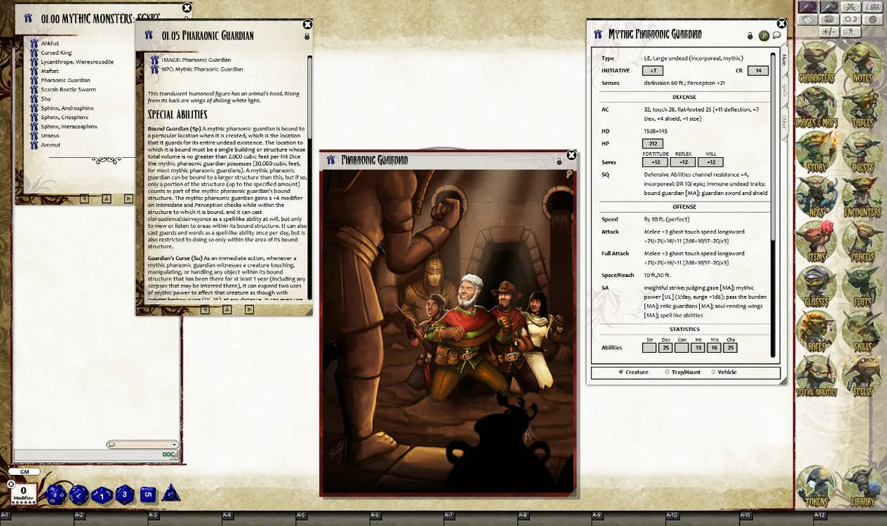
Task: Click the Initiative +7 field
Action: pos(653,70)
